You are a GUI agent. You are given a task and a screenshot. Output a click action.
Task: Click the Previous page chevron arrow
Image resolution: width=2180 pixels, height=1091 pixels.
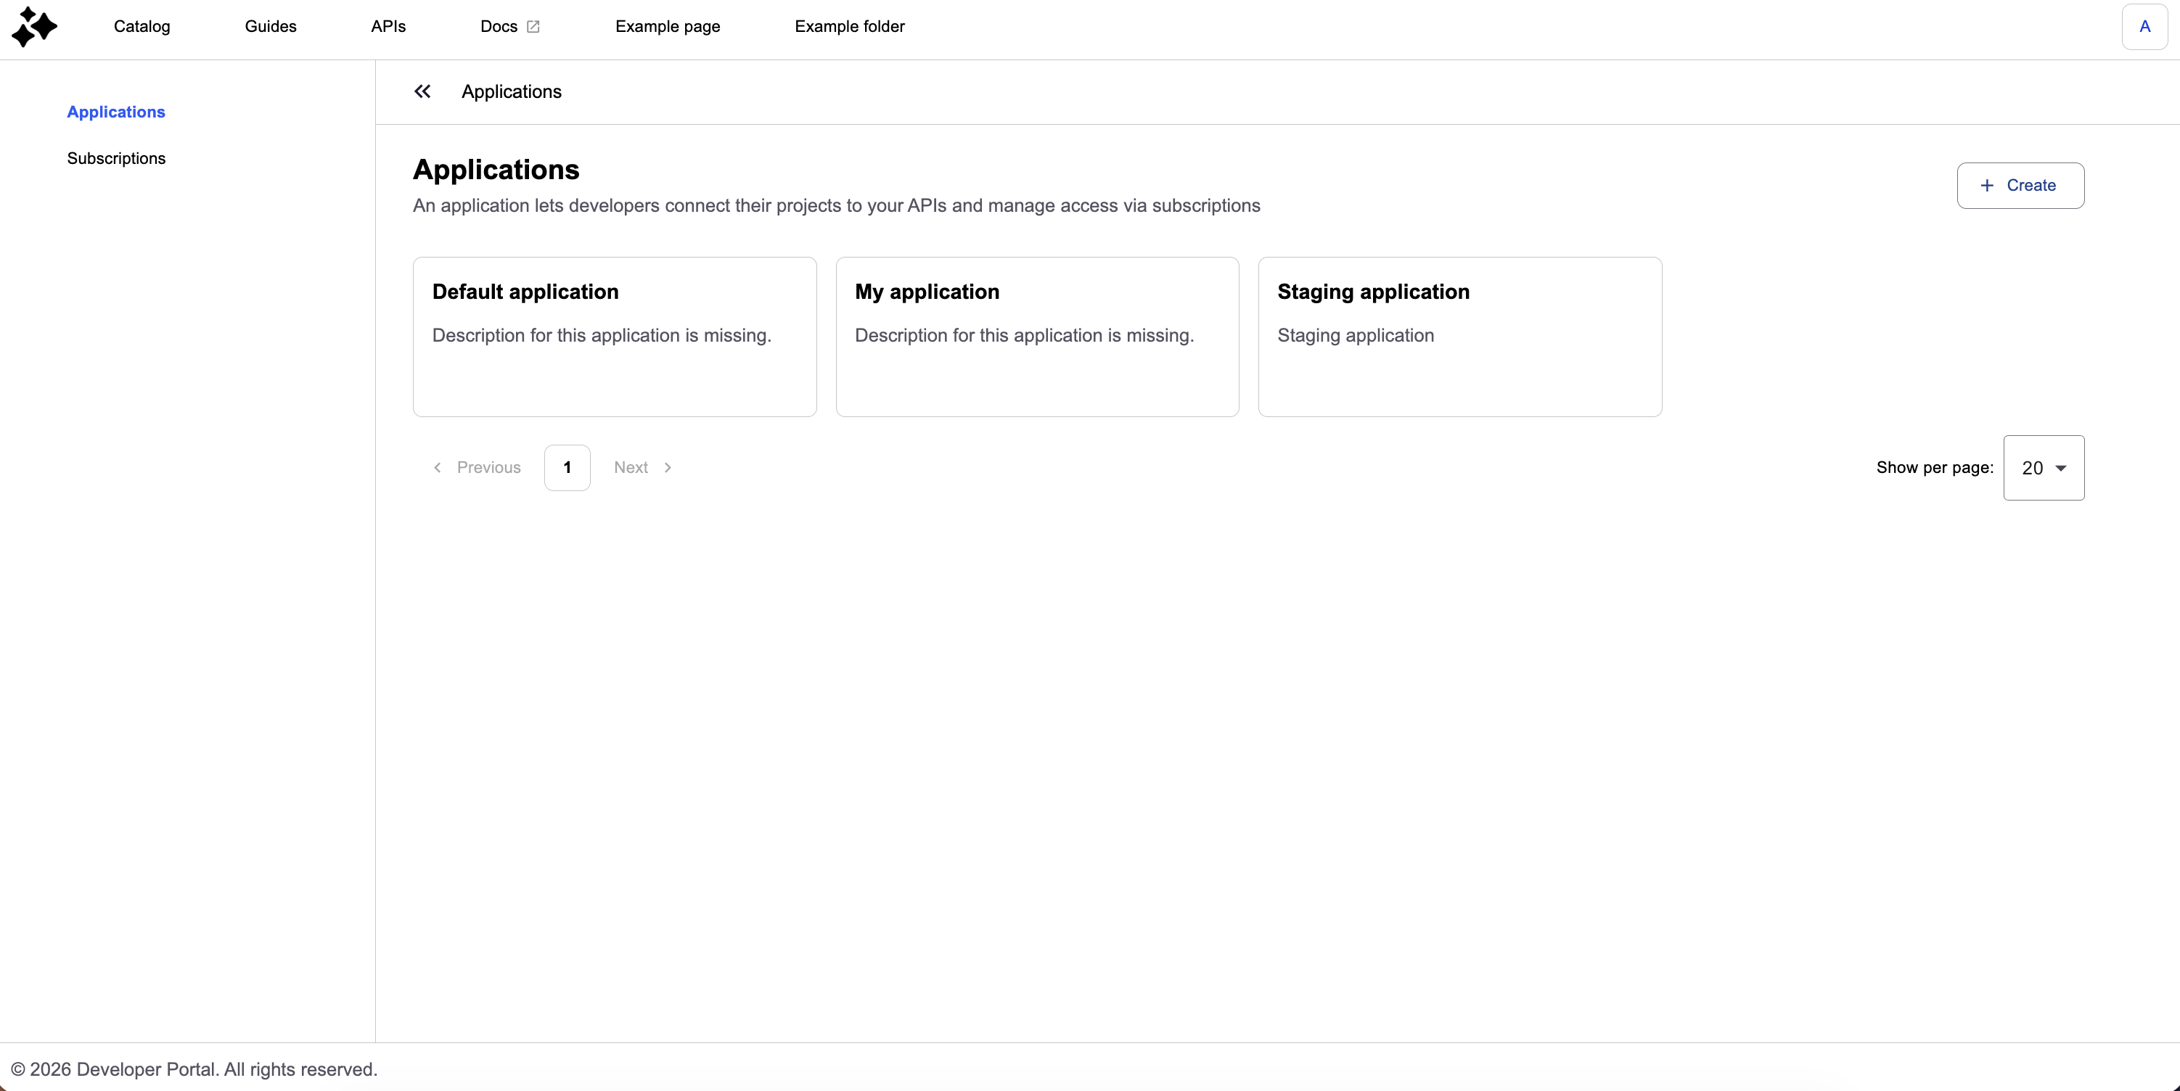tap(438, 468)
